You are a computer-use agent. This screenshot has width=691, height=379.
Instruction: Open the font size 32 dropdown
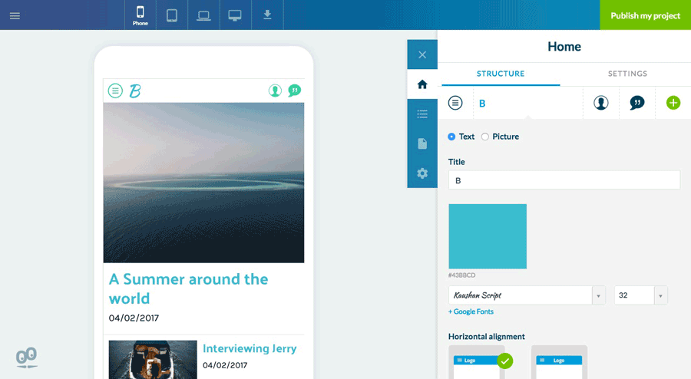coord(660,295)
